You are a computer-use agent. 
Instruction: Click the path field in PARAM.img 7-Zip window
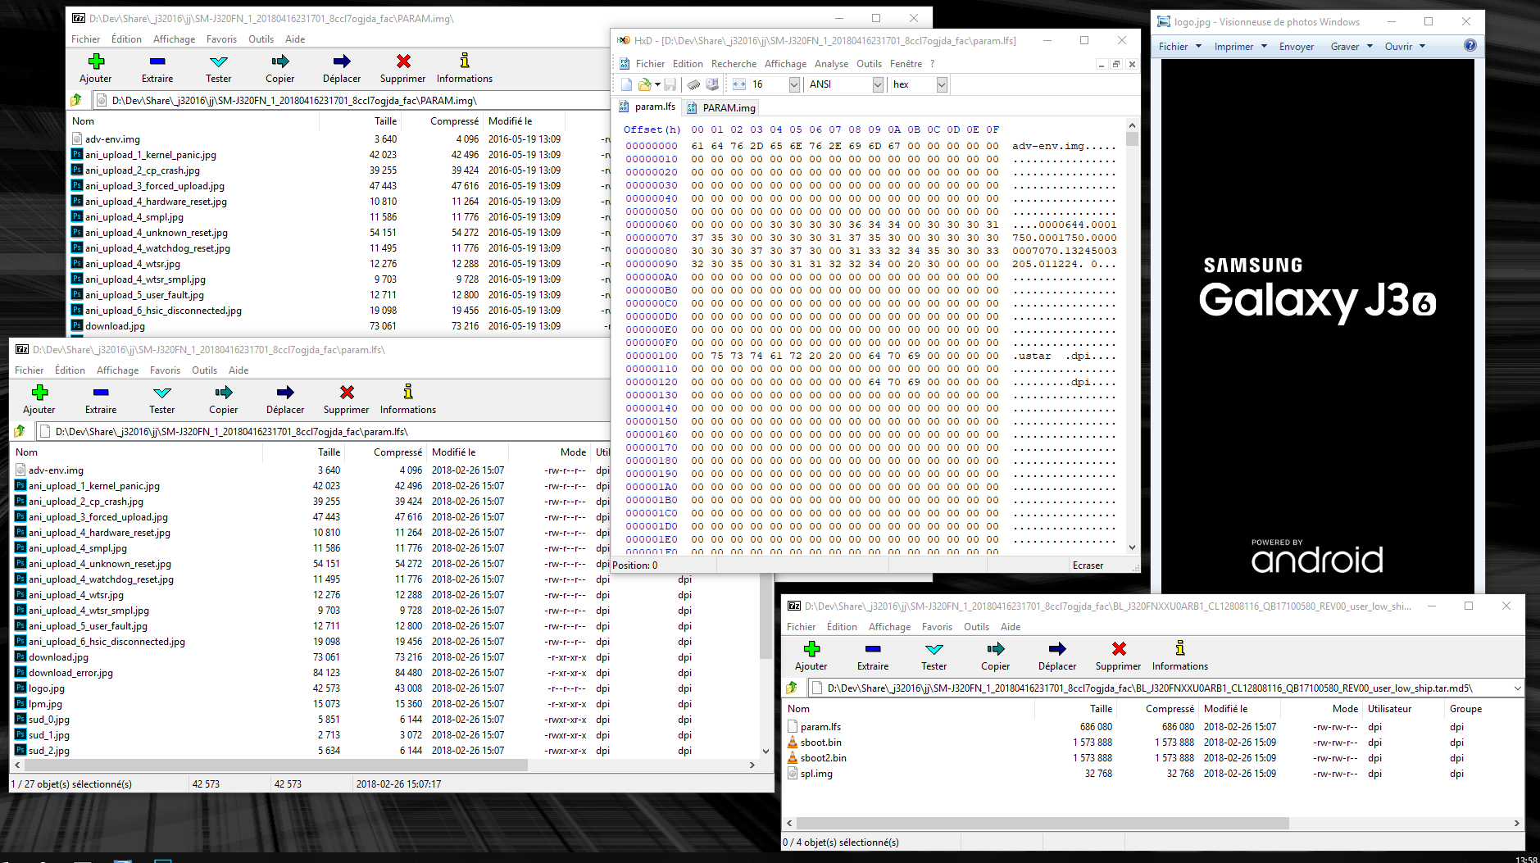[x=352, y=100]
